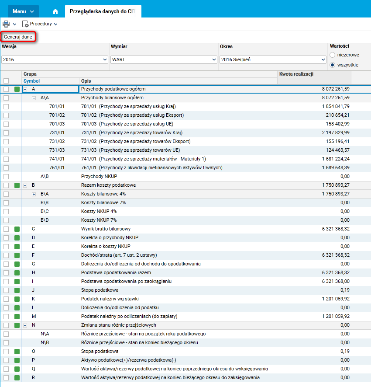Click green square in Podstawa opodatkowania razem row
371x387 pixels.
(17, 273)
